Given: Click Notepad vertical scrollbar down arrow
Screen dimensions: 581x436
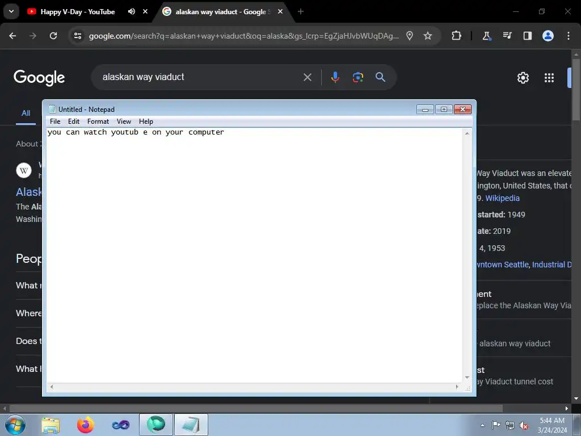Looking at the screenshot, I should tap(467, 378).
